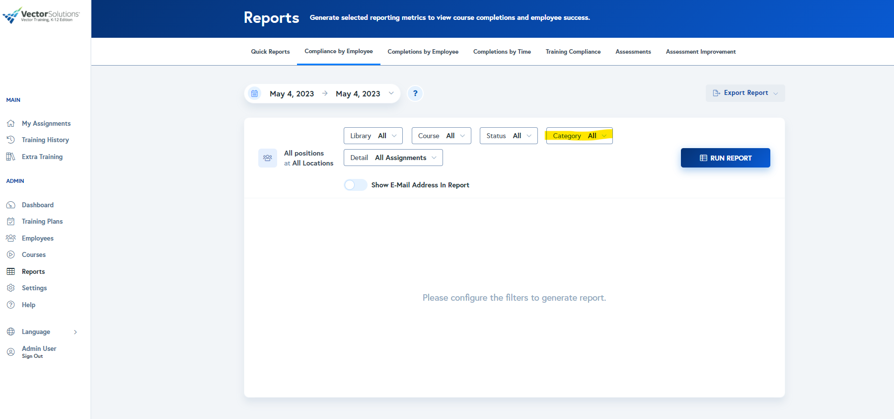This screenshot has width=894, height=419.
Task: Click the positions group icon
Action: point(268,158)
